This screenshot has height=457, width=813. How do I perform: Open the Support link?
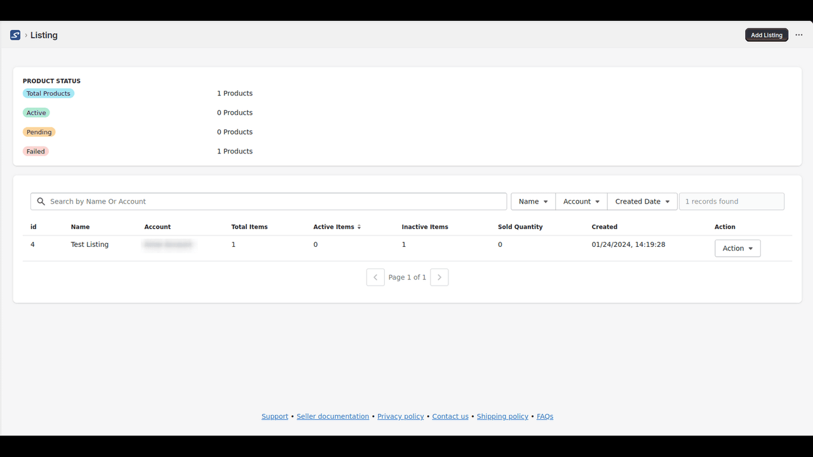(275, 416)
